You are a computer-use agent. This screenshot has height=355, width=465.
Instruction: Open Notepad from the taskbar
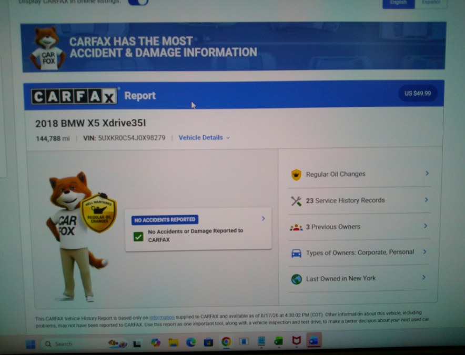[261, 341]
